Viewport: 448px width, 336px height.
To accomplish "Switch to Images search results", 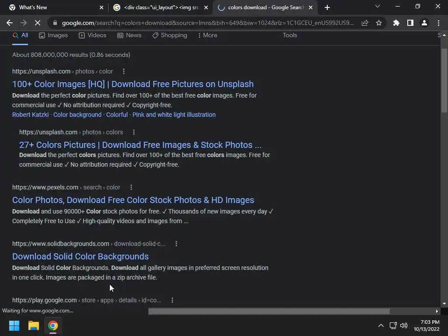I will coord(53,35).
